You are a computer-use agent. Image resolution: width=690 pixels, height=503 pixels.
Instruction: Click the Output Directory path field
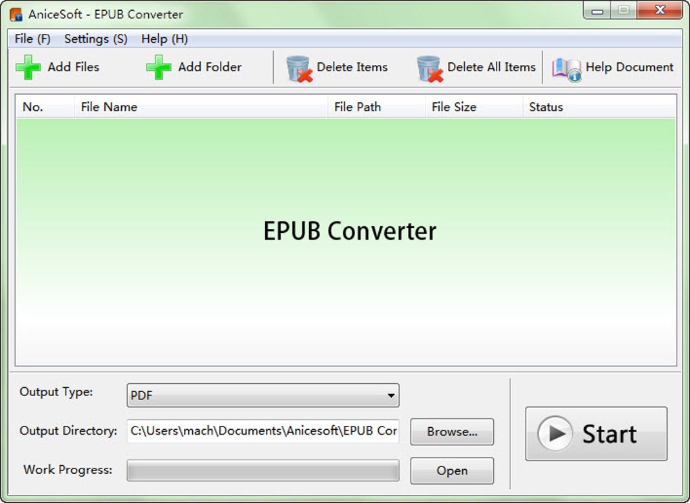(262, 431)
